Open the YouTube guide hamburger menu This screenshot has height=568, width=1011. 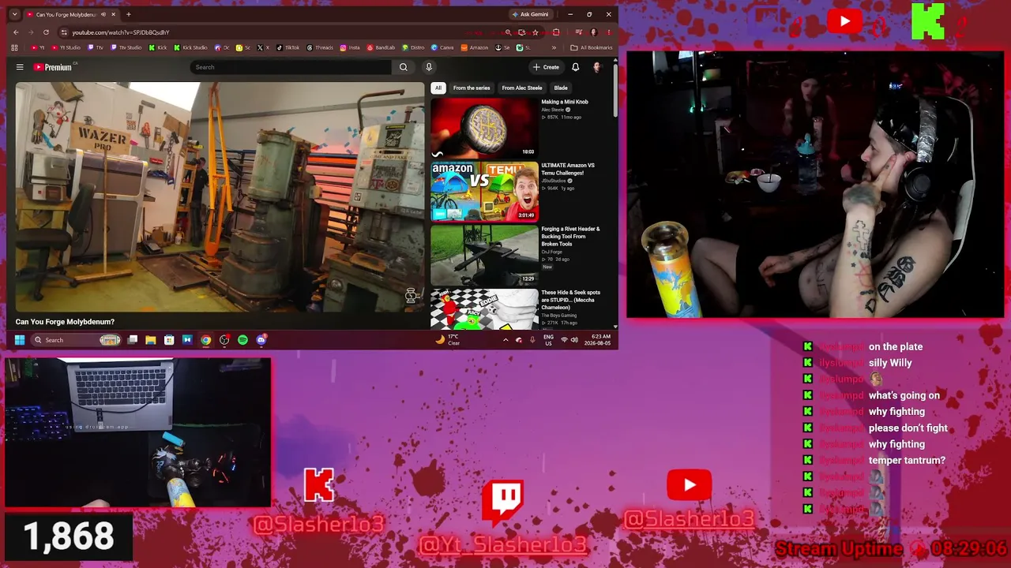coord(20,67)
